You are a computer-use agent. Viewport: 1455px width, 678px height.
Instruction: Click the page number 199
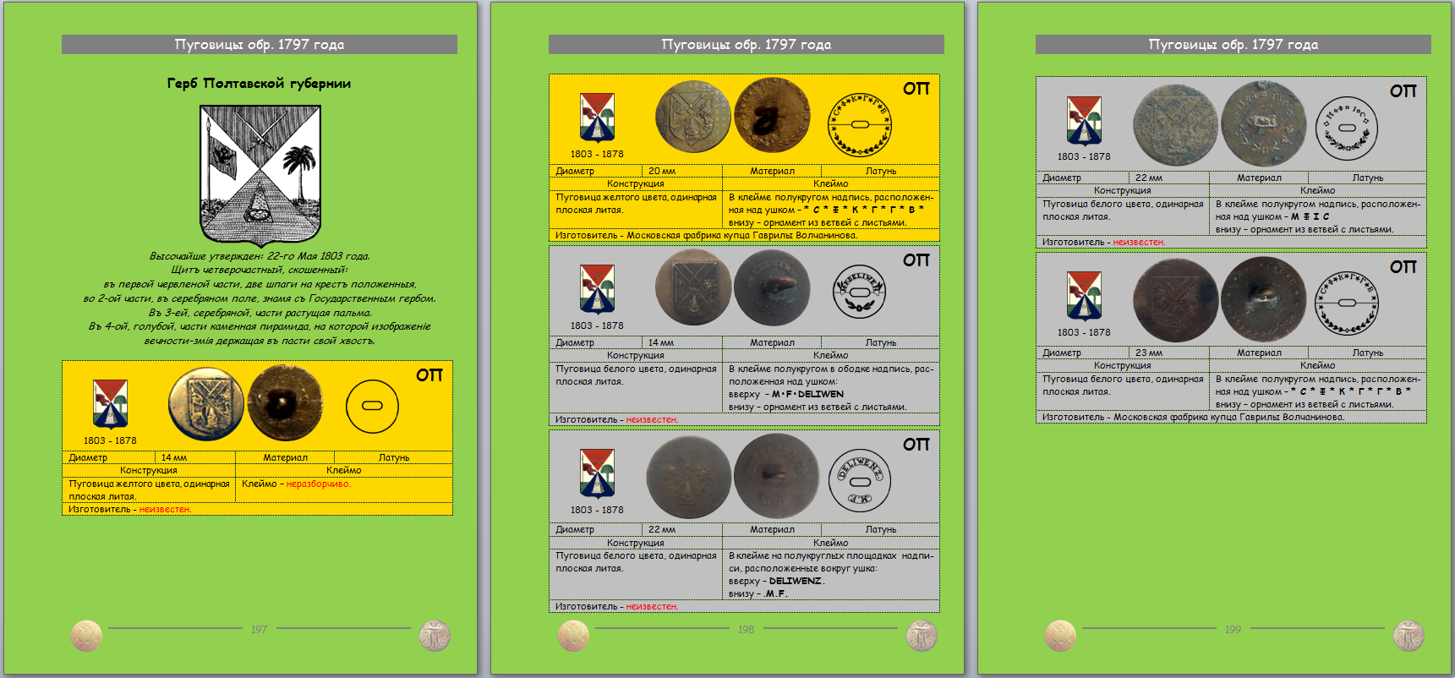coord(1233,629)
